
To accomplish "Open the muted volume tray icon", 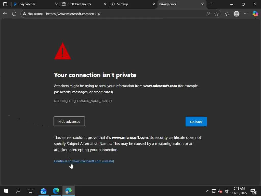I will coord(220,191).
